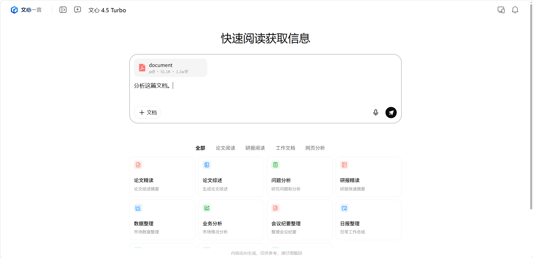The image size is (533, 258).
Task: Click the 数据整理 chart icon
Action: [138, 208]
